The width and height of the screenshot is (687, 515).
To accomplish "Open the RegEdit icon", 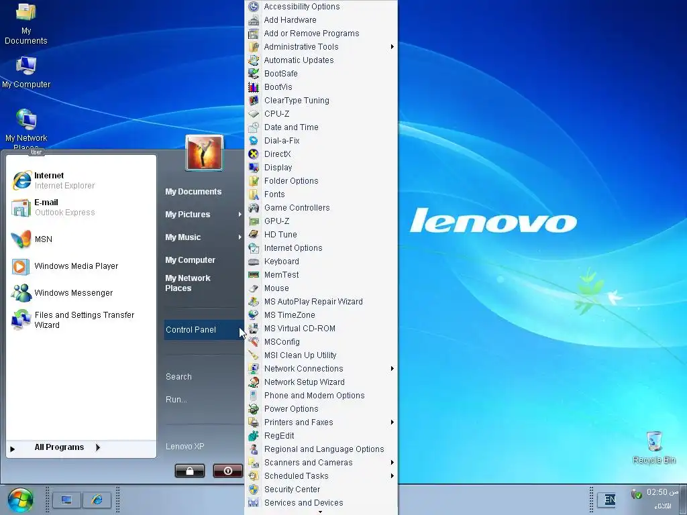I will point(253,436).
